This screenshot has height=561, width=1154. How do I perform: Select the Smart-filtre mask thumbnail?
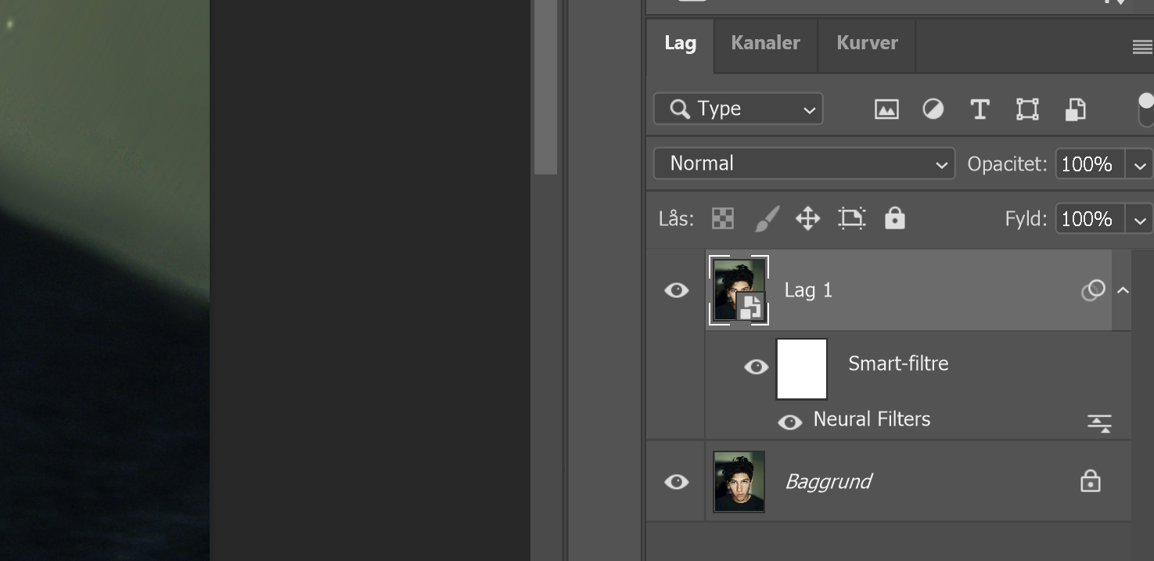tap(801, 368)
